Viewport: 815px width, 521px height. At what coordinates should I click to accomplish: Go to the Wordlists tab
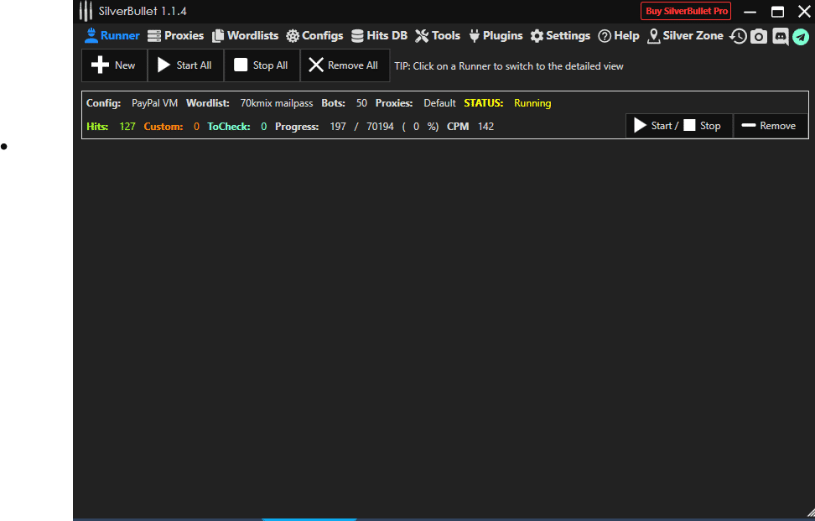coord(246,35)
